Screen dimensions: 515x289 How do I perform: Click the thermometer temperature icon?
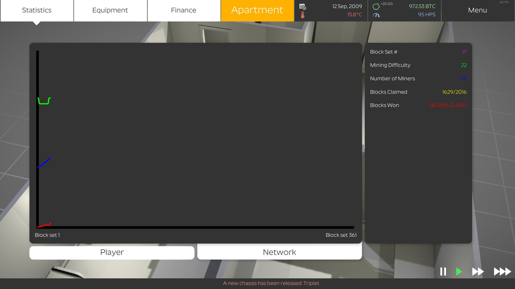[303, 15]
